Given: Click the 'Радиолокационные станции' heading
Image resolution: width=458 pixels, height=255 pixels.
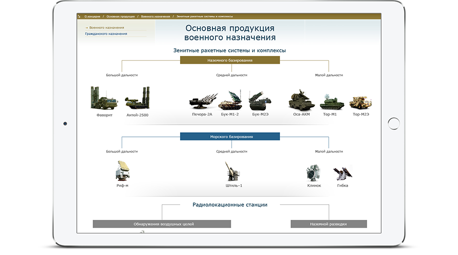Looking at the screenshot, I should pos(230,205).
